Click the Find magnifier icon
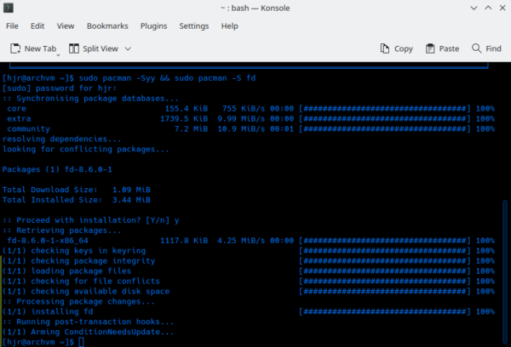 pos(476,48)
